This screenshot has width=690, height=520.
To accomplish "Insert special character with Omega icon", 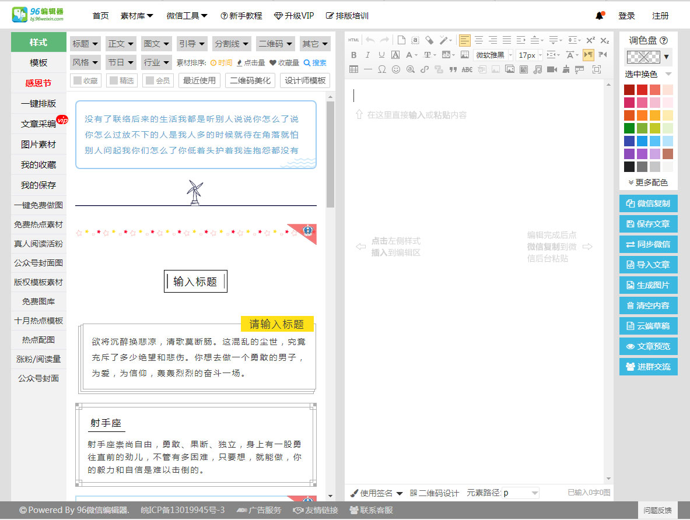I will (x=381, y=69).
